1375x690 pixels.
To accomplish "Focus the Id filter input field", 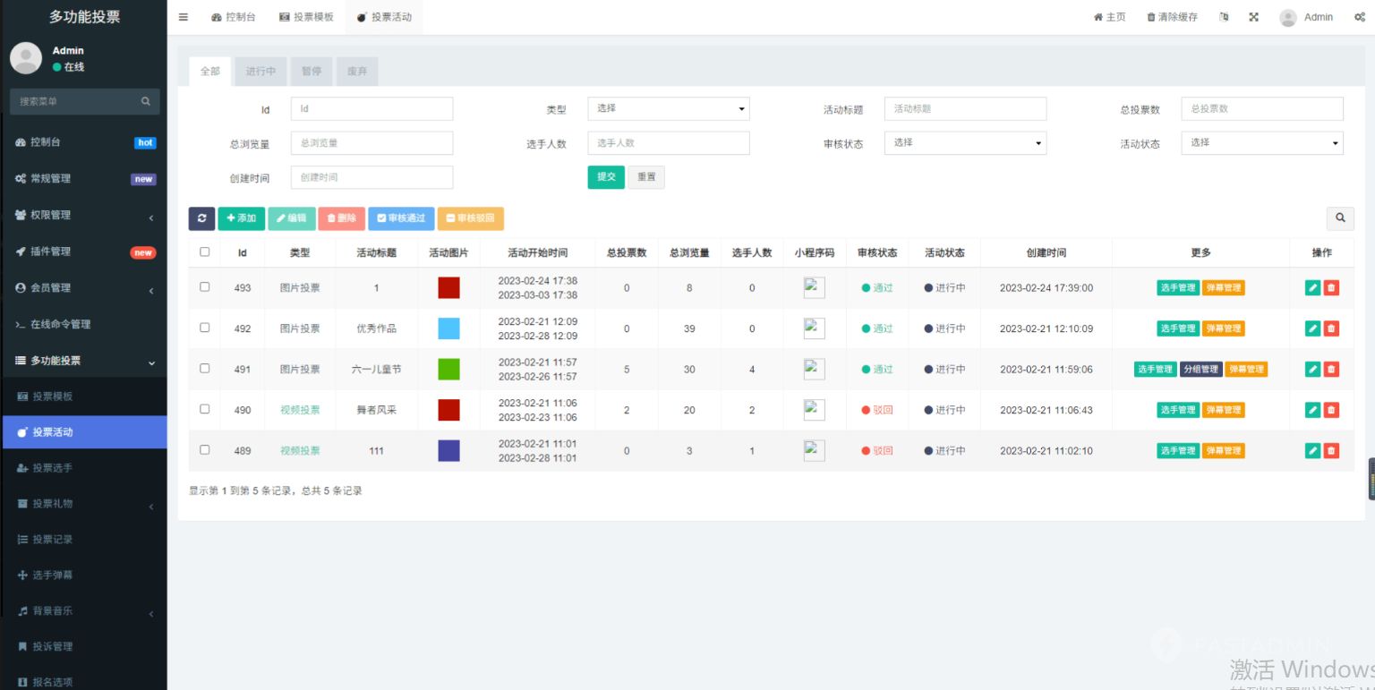I will (372, 108).
